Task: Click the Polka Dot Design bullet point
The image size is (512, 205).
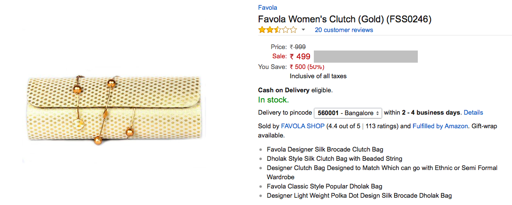Action: click(x=359, y=195)
